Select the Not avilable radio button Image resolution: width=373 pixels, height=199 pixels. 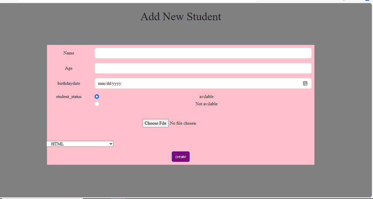click(97, 104)
